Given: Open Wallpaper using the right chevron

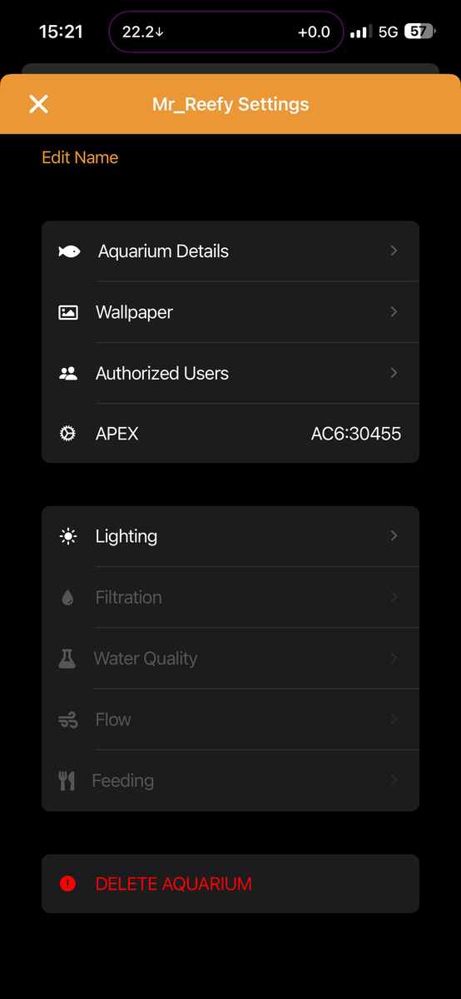Looking at the screenshot, I should pos(394,311).
